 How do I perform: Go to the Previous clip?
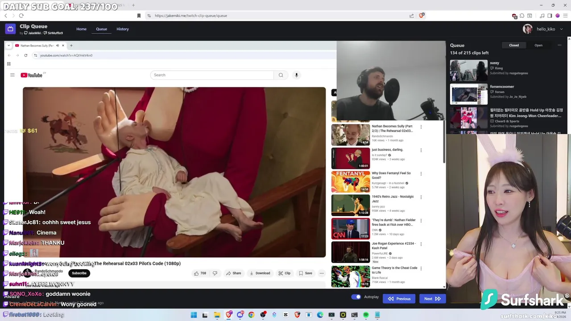pos(399,299)
